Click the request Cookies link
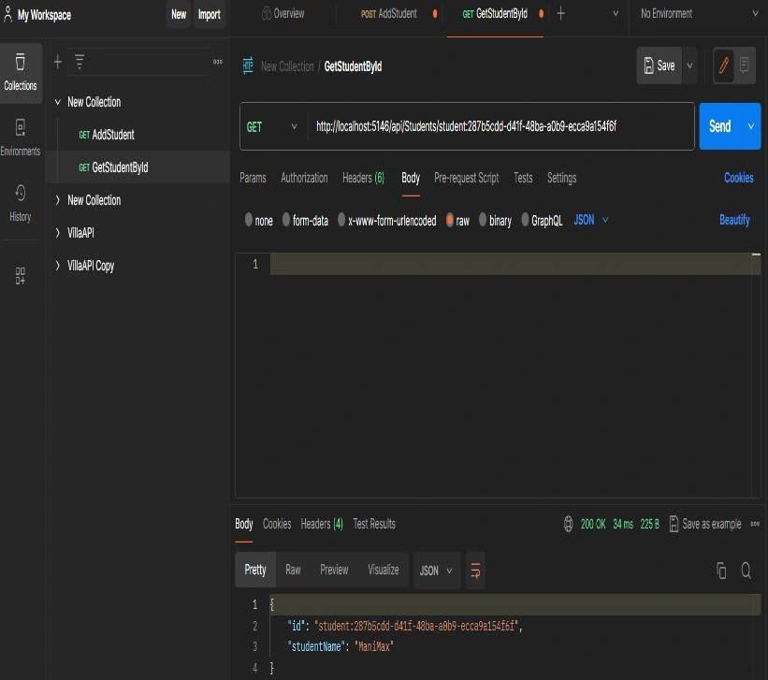The height and width of the screenshot is (680, 768). point(739,178)
